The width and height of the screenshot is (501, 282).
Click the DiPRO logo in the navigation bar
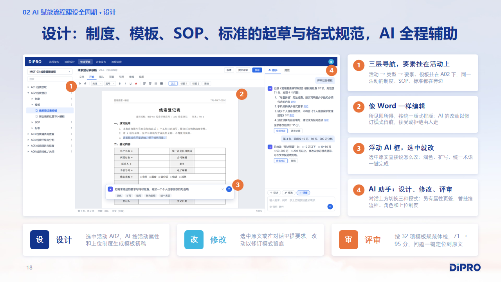point(35,61)
